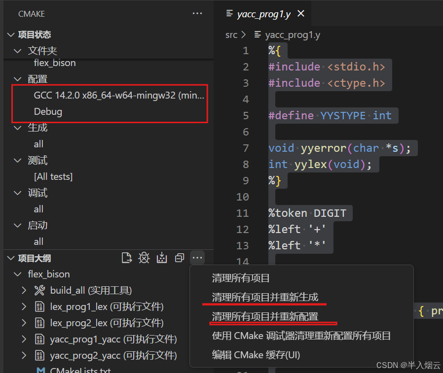This screenshot has width=443, height=373.
Task: Select [All tests] entry
Action: pyautogui.click(x=53, y=177)
